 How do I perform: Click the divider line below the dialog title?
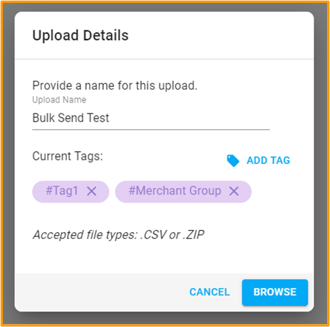(164, 59)
